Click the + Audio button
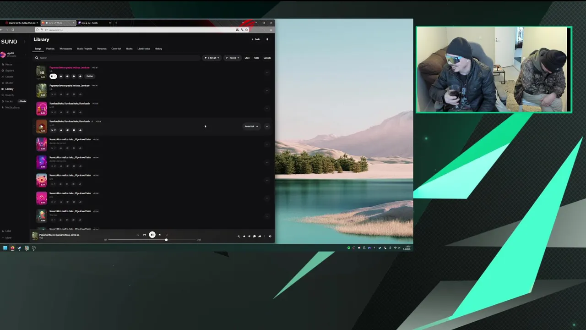This screenshot has height=330, width=586. [x=256, y=39]
